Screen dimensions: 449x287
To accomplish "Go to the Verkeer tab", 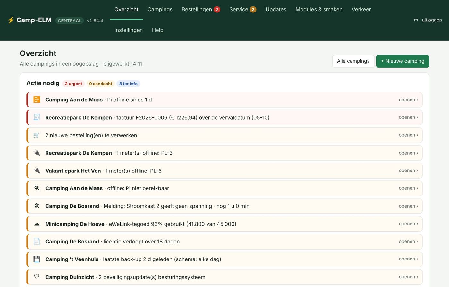I will 361,10.
